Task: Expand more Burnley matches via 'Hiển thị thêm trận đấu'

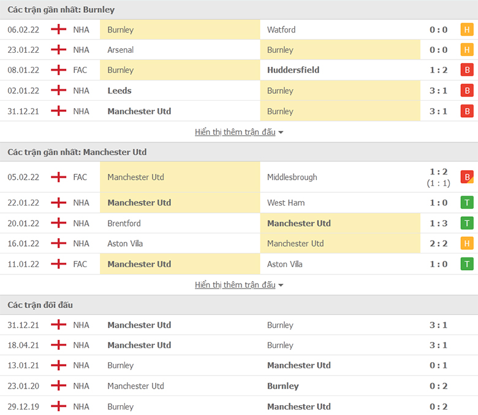Action: (x=235, y=132)
